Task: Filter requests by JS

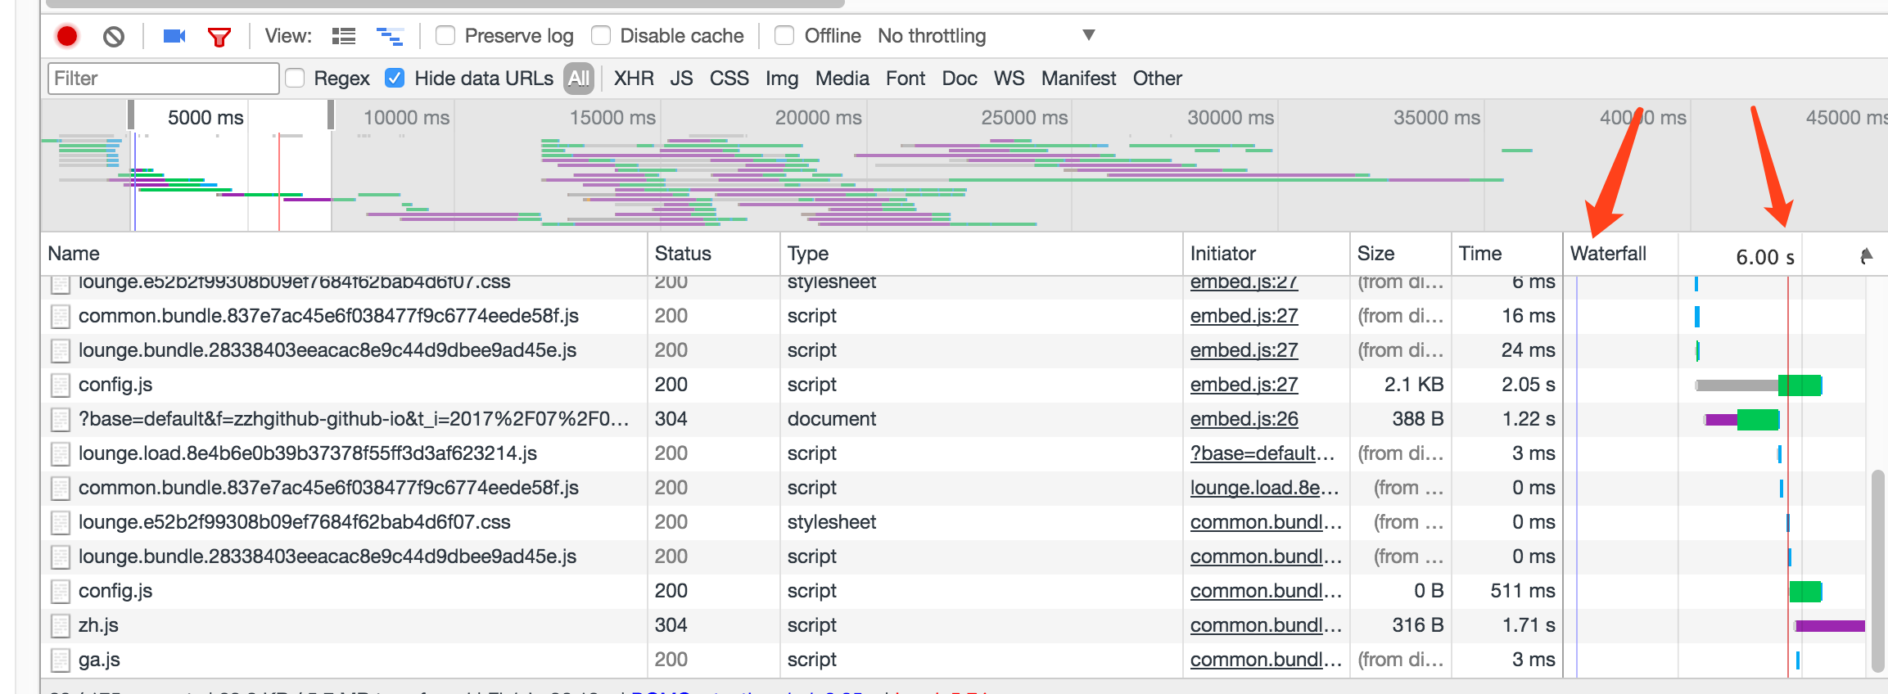Action: (681, 79)
